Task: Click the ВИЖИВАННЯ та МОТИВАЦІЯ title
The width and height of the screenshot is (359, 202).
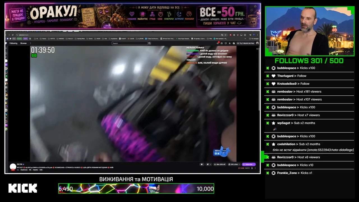Action: (x=136, y=179)
